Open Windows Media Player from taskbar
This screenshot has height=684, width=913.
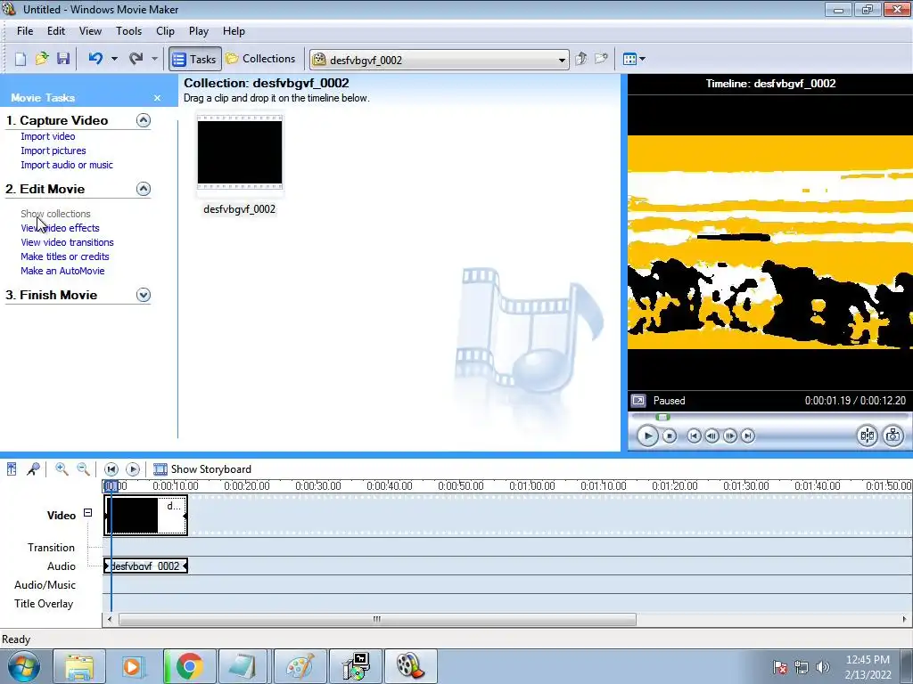coord(134,666)
